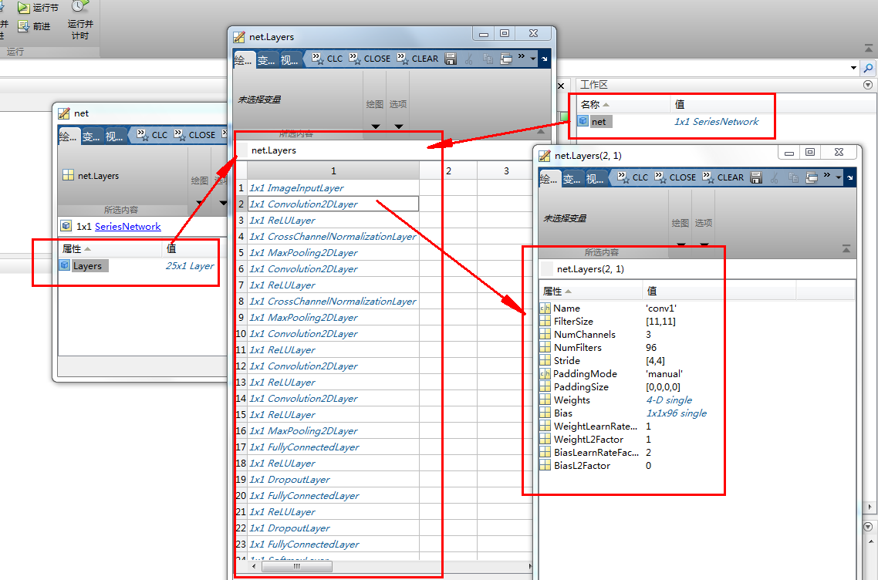878x580 pixels.
Task: Open the '1x1 SeriesNetwork' workspace value
Action: coord(716,122)
